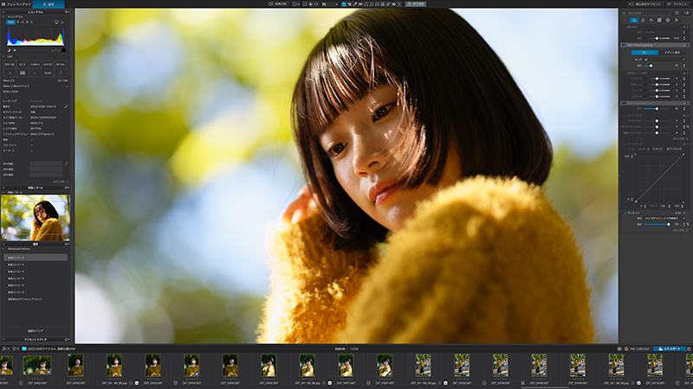The image size is (693, 389).
Task: Collapse the Exif section chevron
Action: click(x=3, y=56)
